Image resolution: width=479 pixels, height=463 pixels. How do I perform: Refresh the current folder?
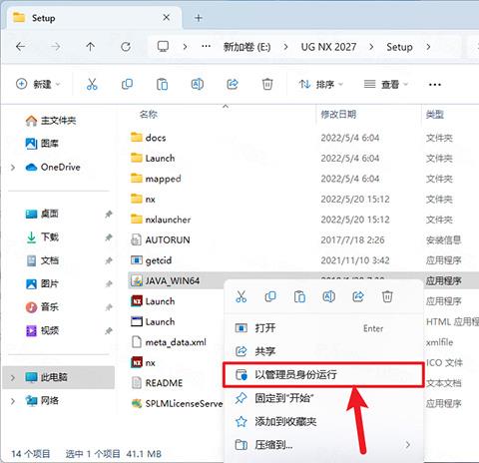126,47
